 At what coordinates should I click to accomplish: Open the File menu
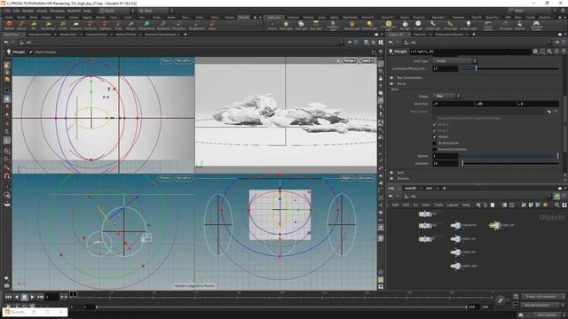7,11
